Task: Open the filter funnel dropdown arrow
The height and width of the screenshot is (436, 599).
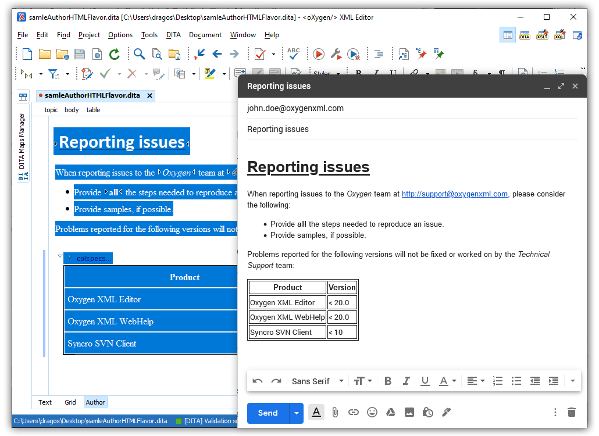Action: [67, 74]
